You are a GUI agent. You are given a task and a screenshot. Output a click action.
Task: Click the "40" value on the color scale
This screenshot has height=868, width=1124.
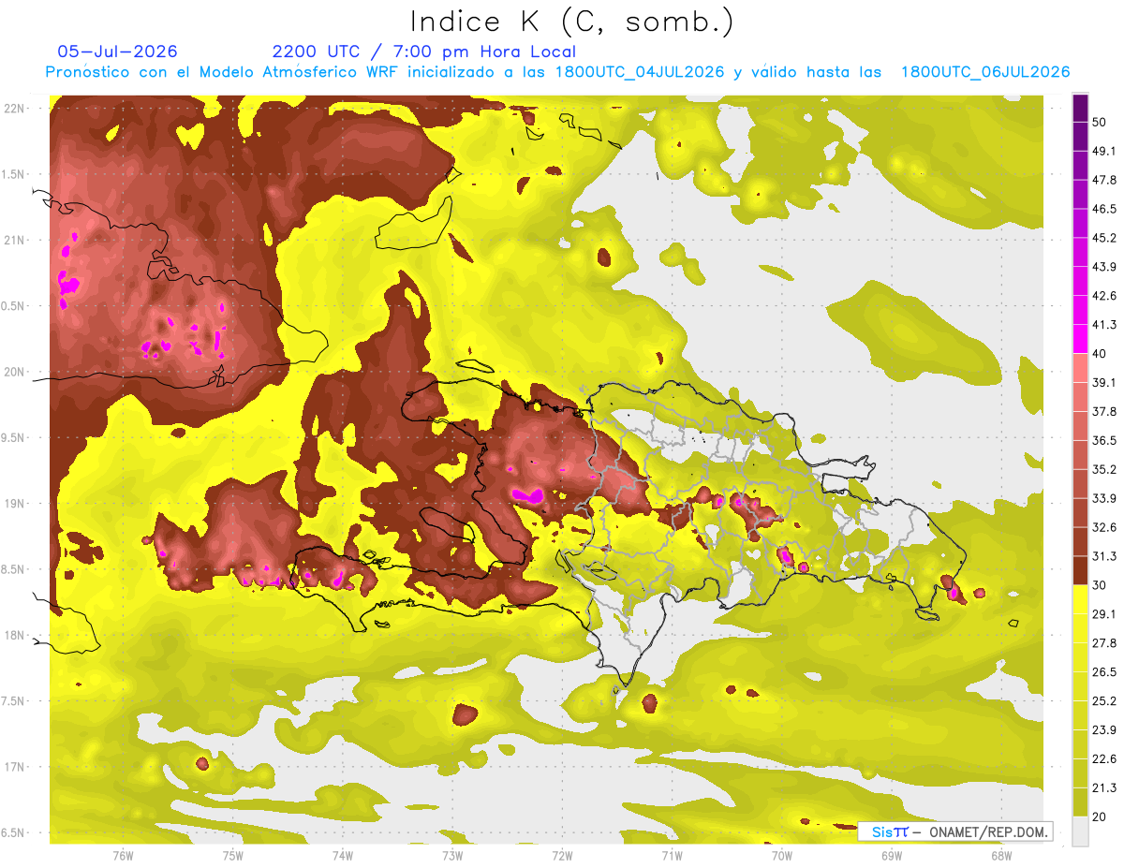[1101, 354]
